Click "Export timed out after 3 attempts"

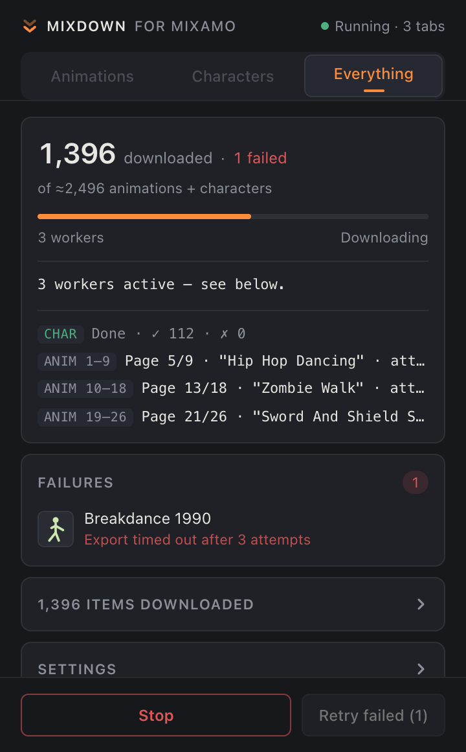click(x=197, y=540)
